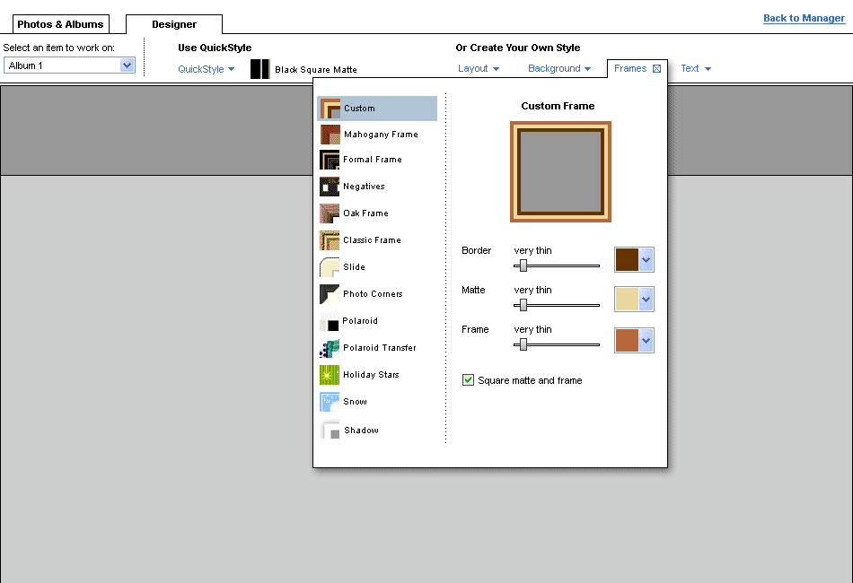Choose the Holiday Stars icon
The height and width of the screenshot is (583, 853).
pos(330,375)
